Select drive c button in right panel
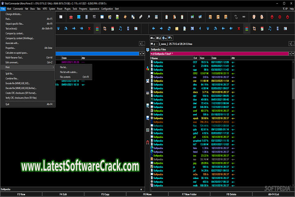Screen dimensions: 295x197 pyautogui.click(x=152, y=38)
